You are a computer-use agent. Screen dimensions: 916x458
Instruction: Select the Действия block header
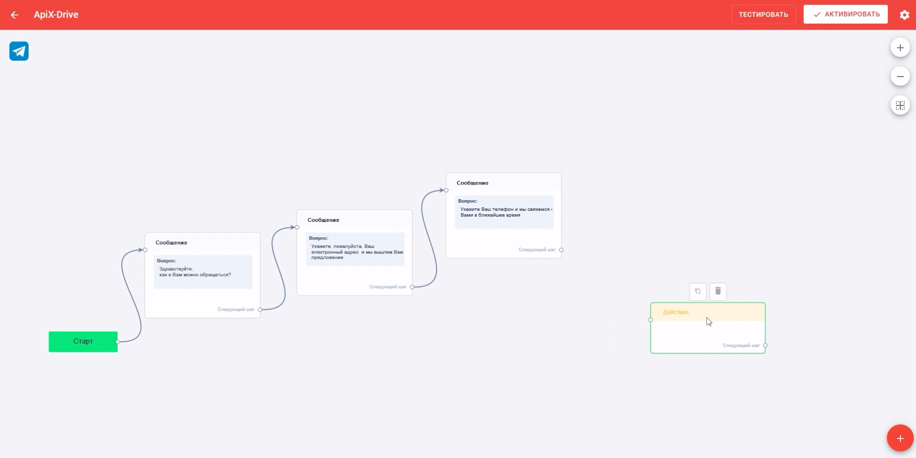click(x=708, y=312)
